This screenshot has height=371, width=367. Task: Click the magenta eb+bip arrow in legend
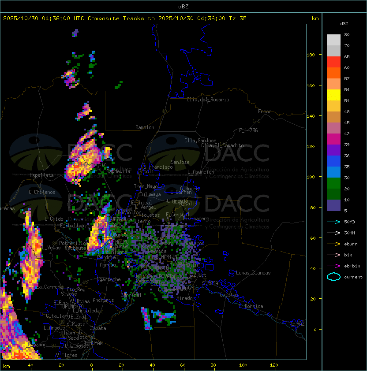click(x=333, y=266)
